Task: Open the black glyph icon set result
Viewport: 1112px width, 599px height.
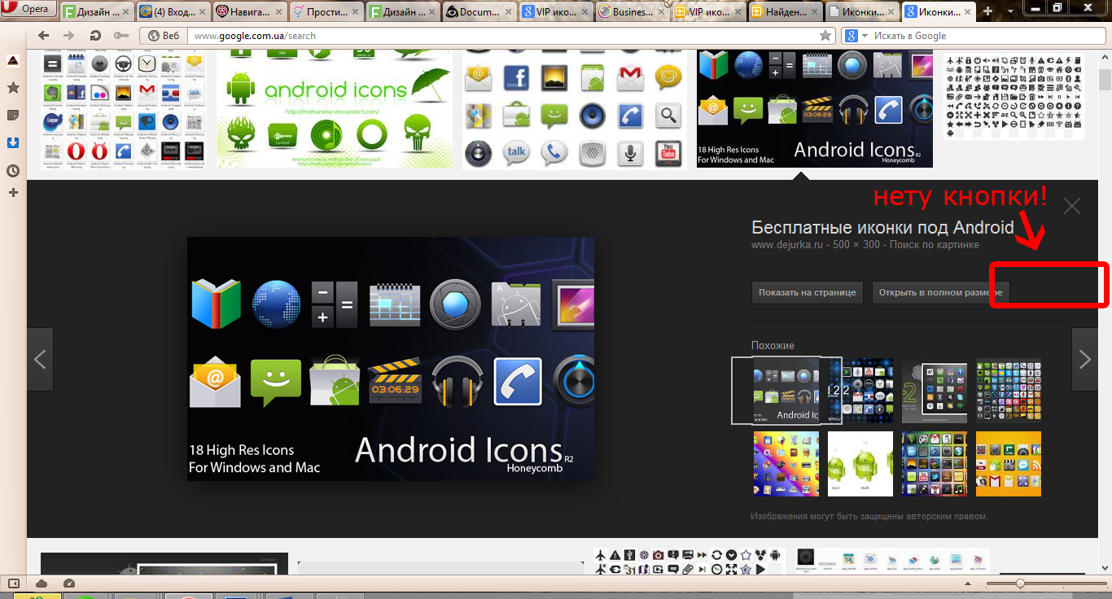Action: point(1014,97)
